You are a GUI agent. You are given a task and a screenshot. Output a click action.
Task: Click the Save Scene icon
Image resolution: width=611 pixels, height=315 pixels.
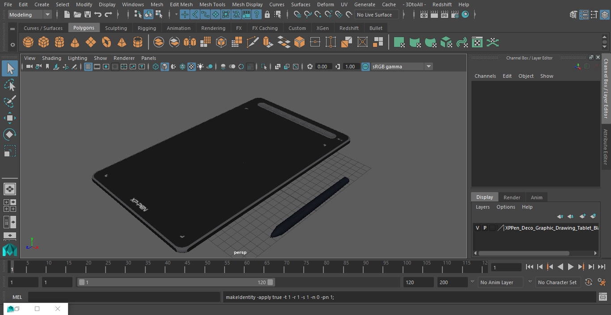click(x=88, y=15)
